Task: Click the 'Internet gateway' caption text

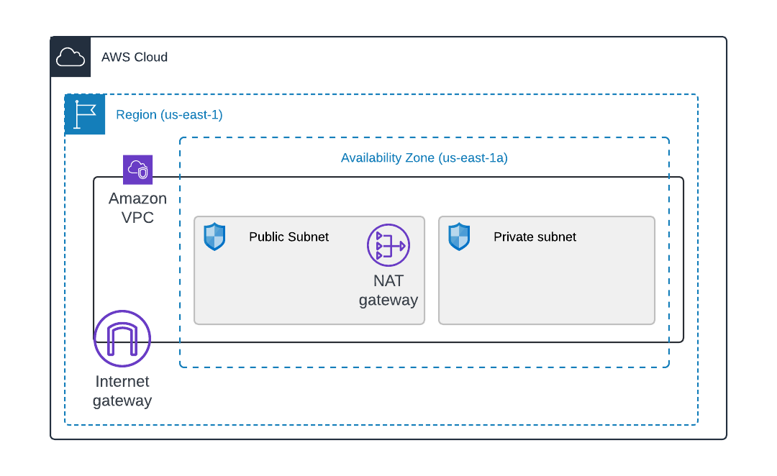Action: [122, 391]
